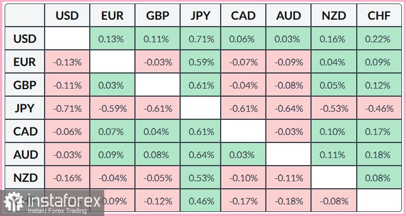Click the JPY versus USD -0.71% cell
The height and width of the screenshot is (216, 406).
[x=67, y=108]
